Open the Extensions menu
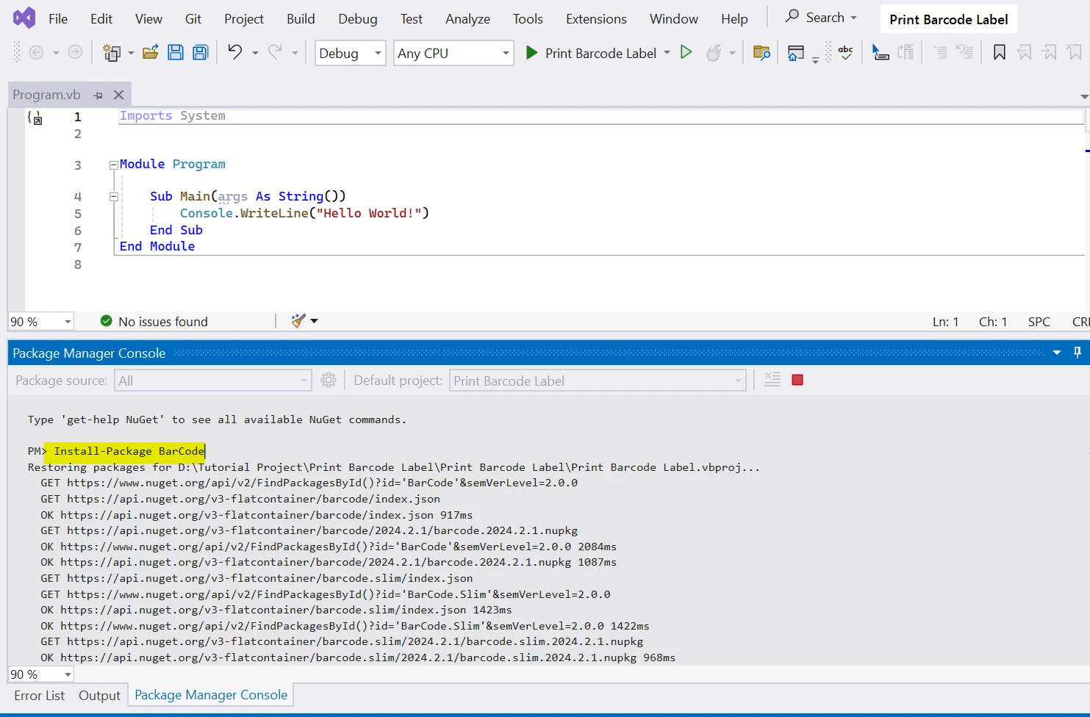The image size is (1090, 717). [595, 19]
